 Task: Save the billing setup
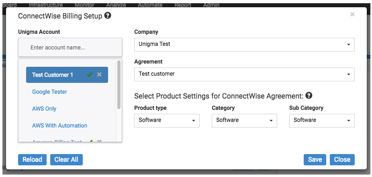click(x=315, y=160)
